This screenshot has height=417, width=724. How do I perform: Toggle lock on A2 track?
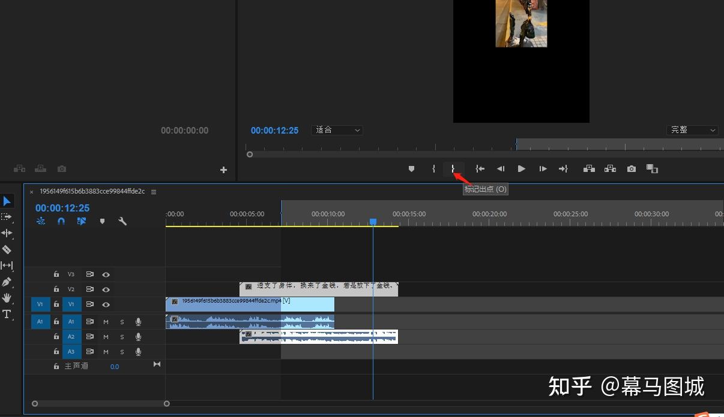tap(56, 337)
